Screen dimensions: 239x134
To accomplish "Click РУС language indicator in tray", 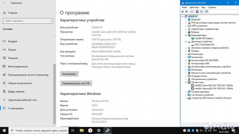I will (x=215, y=130).
